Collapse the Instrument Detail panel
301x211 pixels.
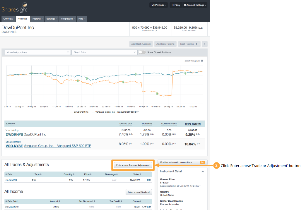pyautogui.click(x=203, y=171)
